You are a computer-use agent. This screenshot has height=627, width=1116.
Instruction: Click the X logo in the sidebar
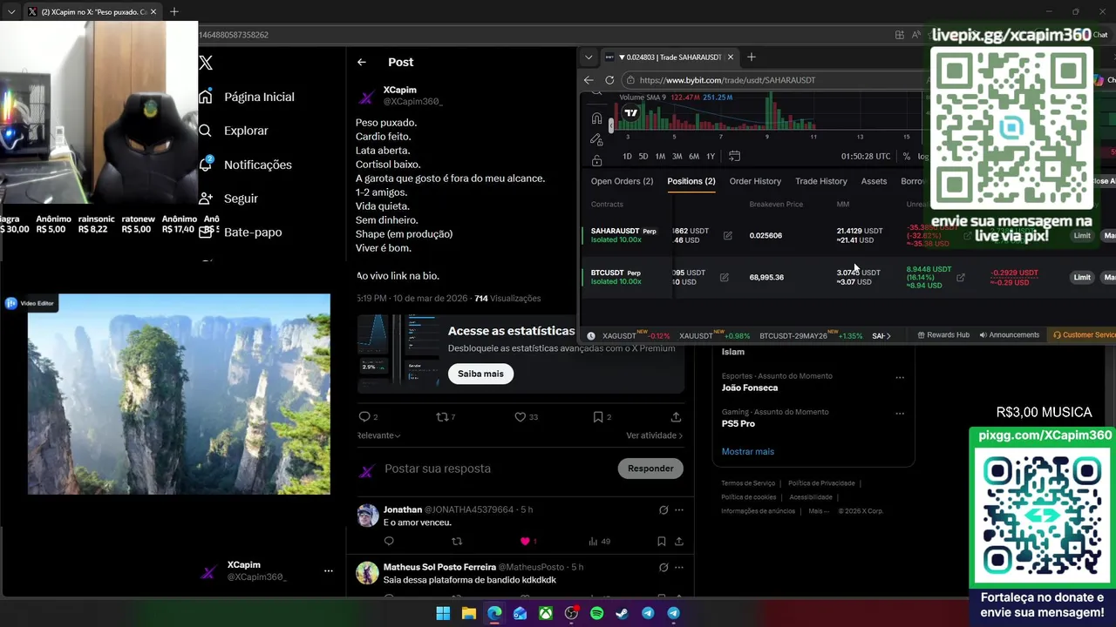click(206, 63)
